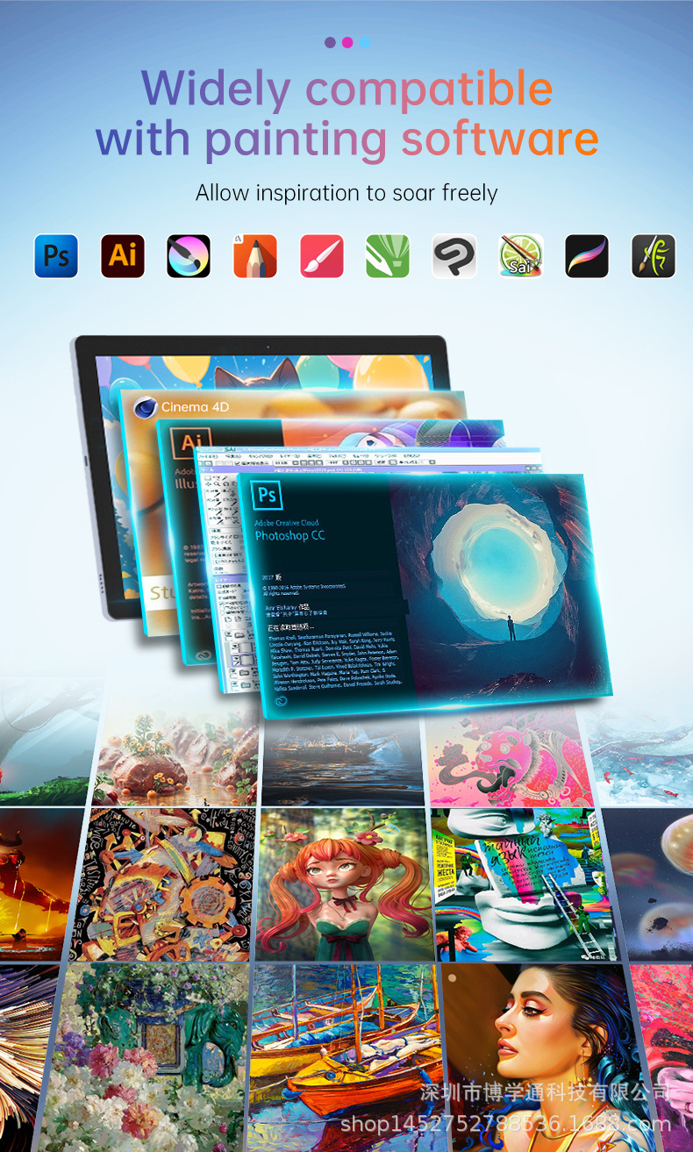Open the green CorelDRAW icon
693x1152 pixels.
(x=388, y=256)
